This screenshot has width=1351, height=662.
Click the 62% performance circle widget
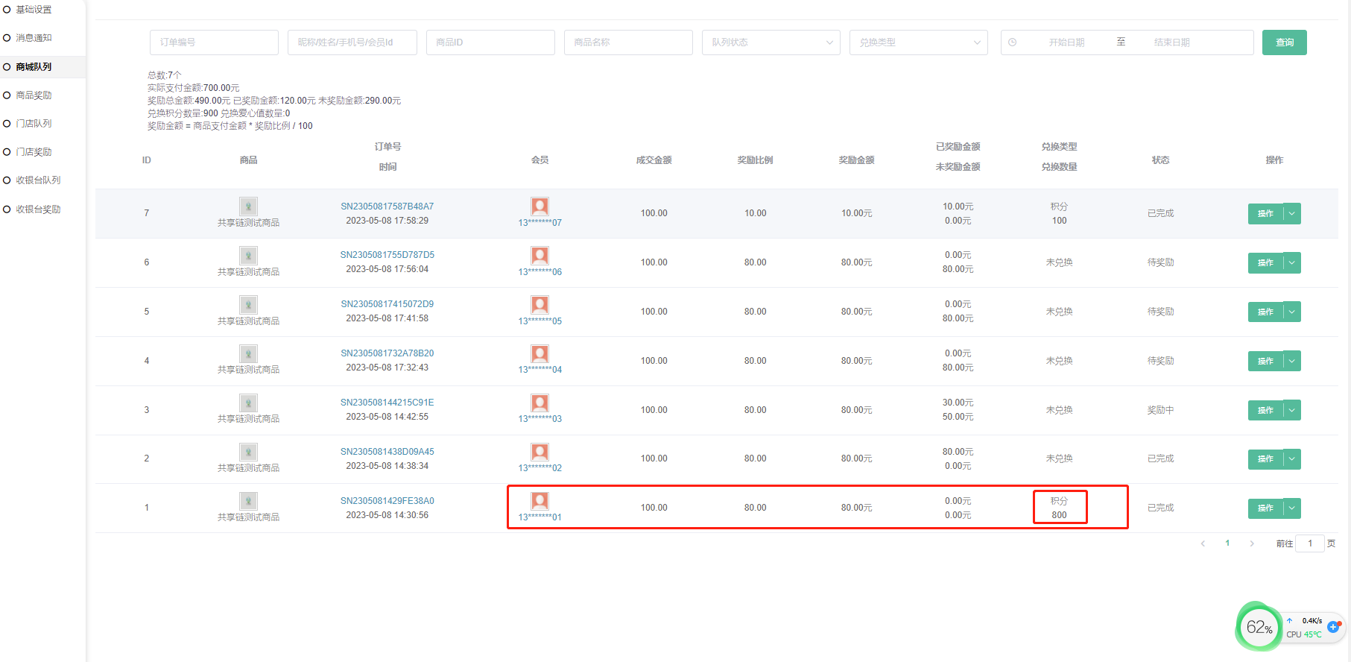click(x=1258, y=627)
